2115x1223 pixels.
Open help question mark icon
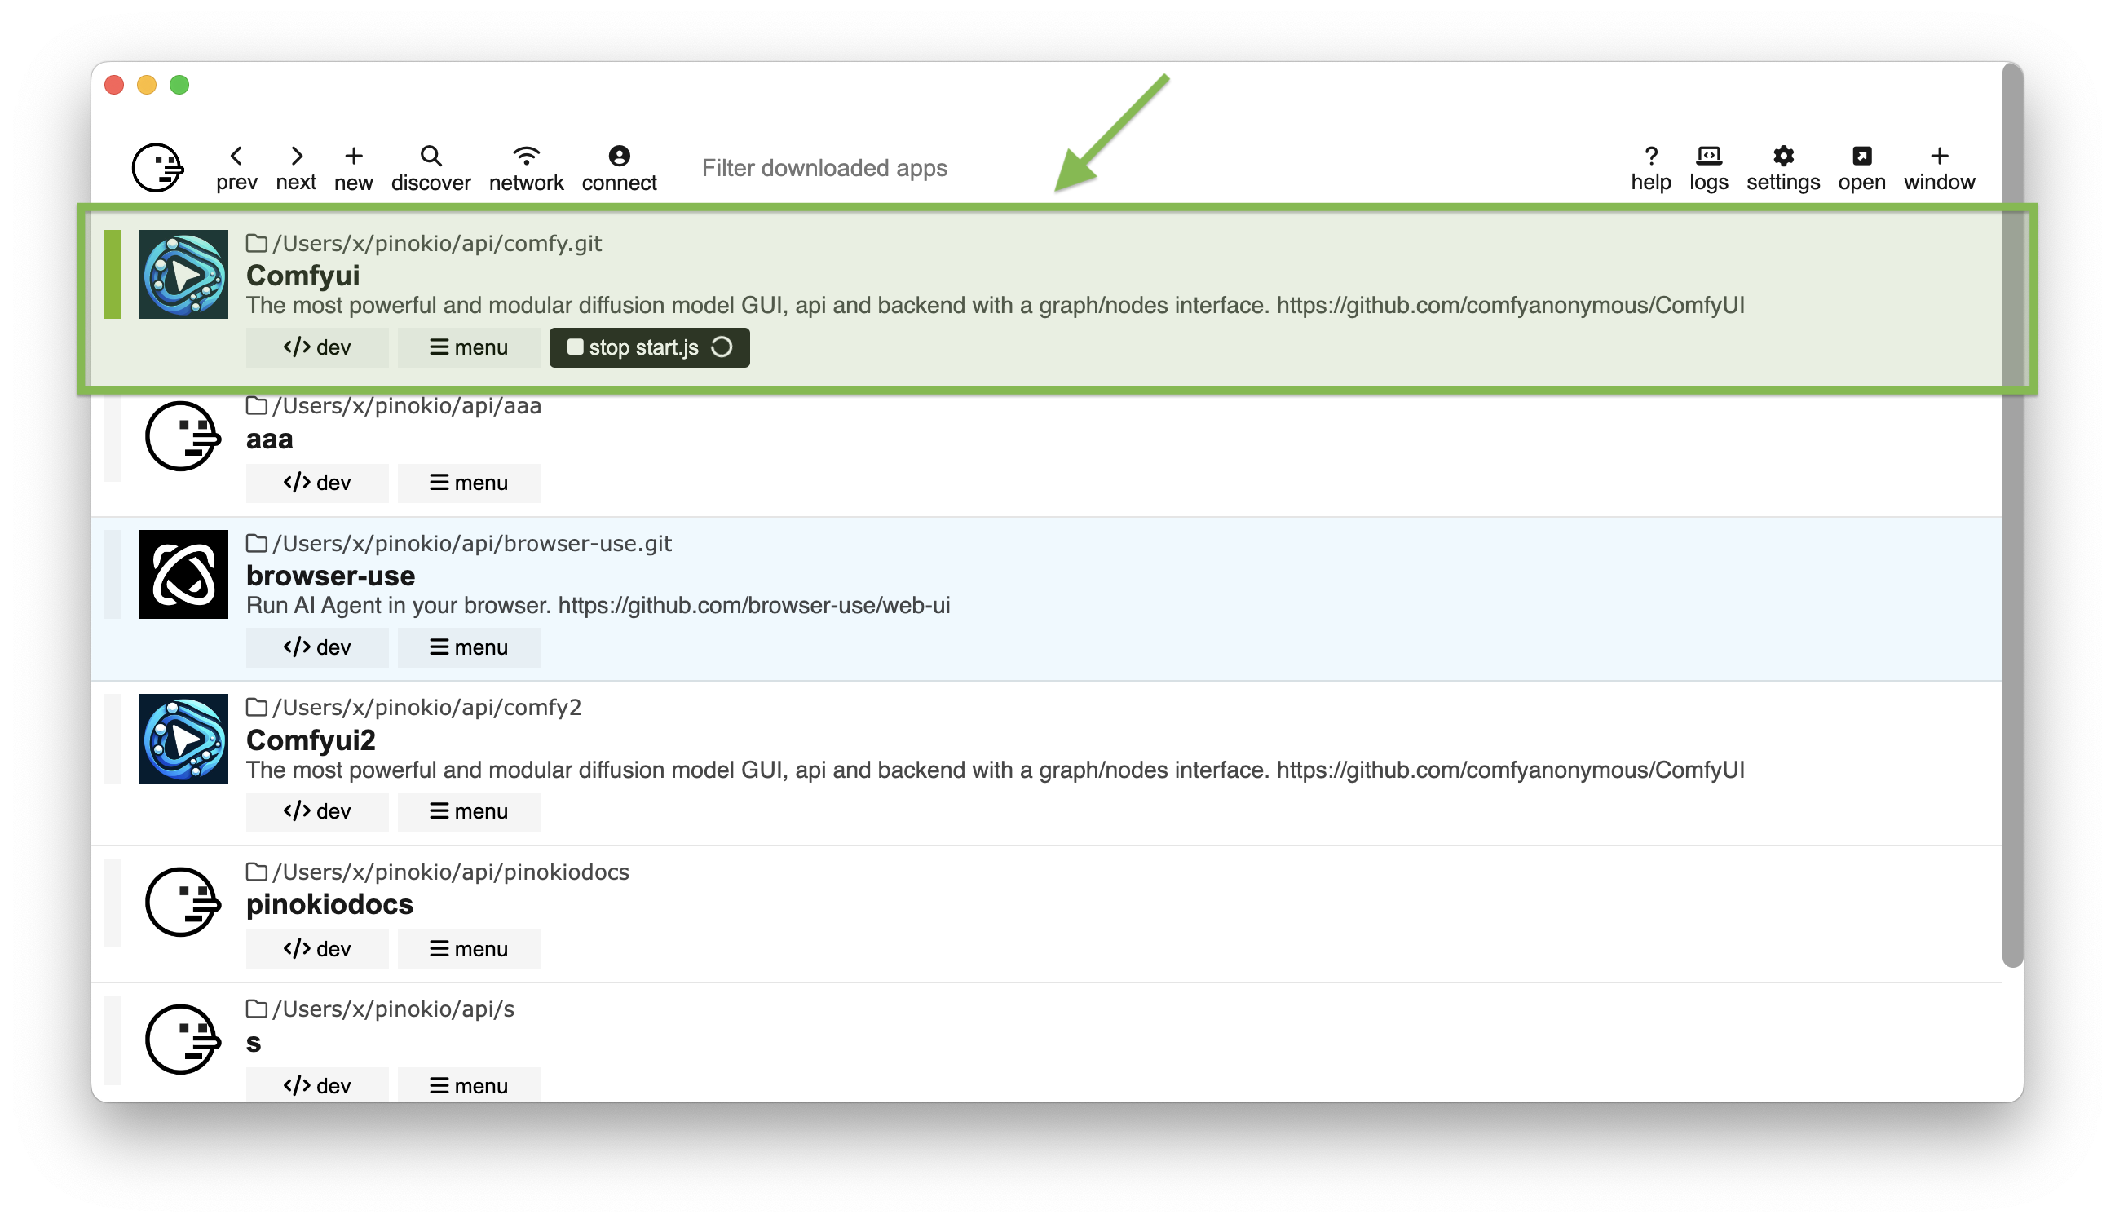pyautogui.click(x=1650, y=167)
